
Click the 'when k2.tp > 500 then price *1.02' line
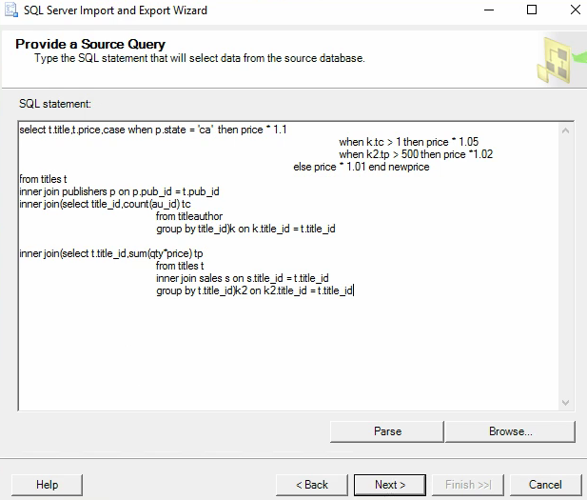pos(416,154)
